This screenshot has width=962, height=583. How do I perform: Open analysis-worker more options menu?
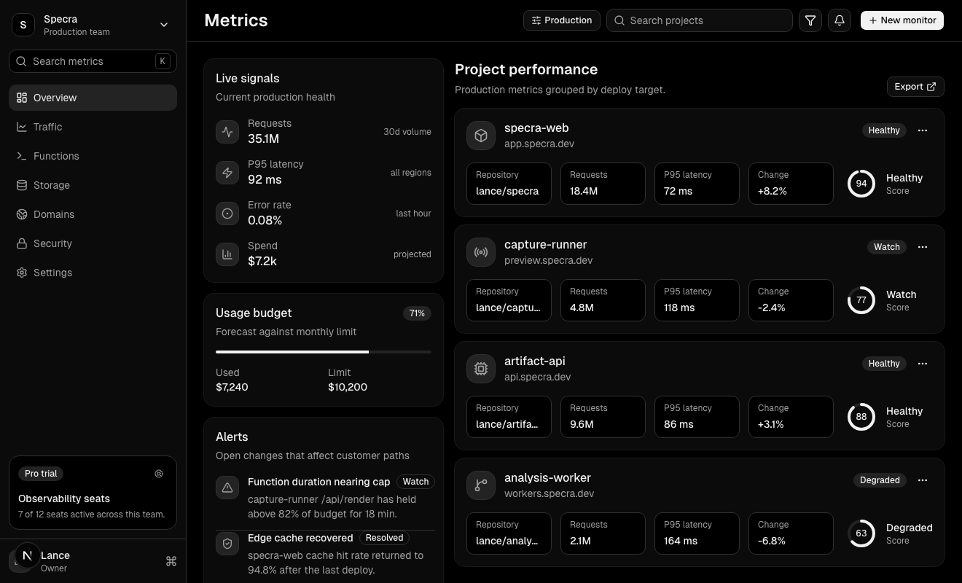(x=923, y=480)
